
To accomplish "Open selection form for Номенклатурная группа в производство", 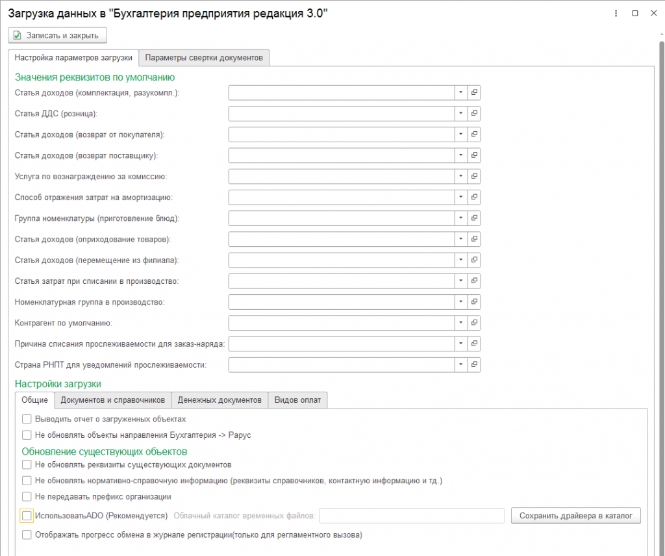I will click(x=474, y=302).
